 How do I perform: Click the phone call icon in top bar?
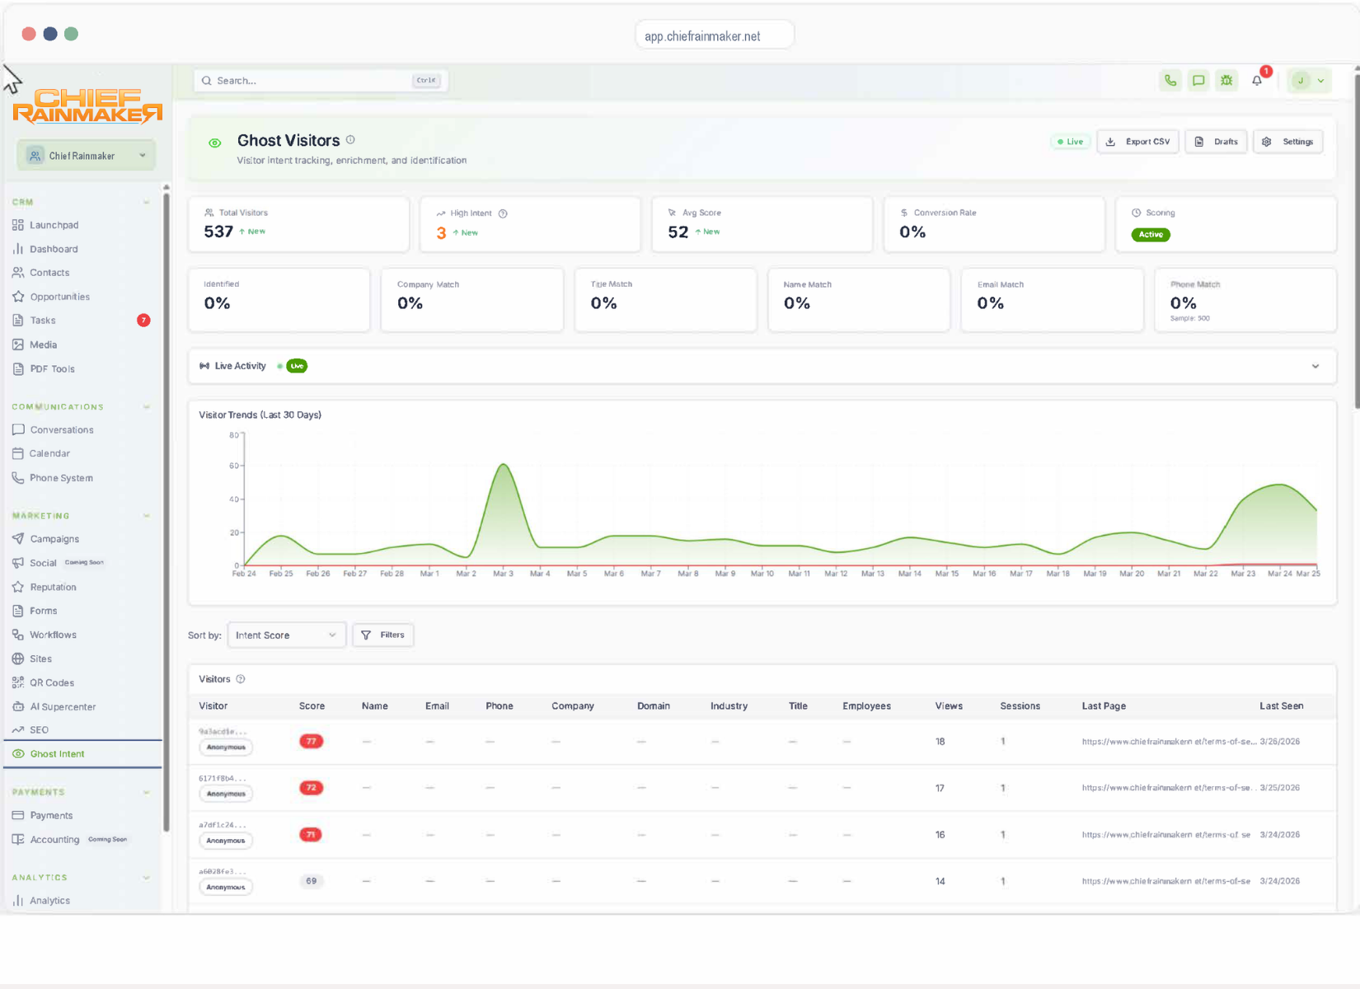[1170, 81]
